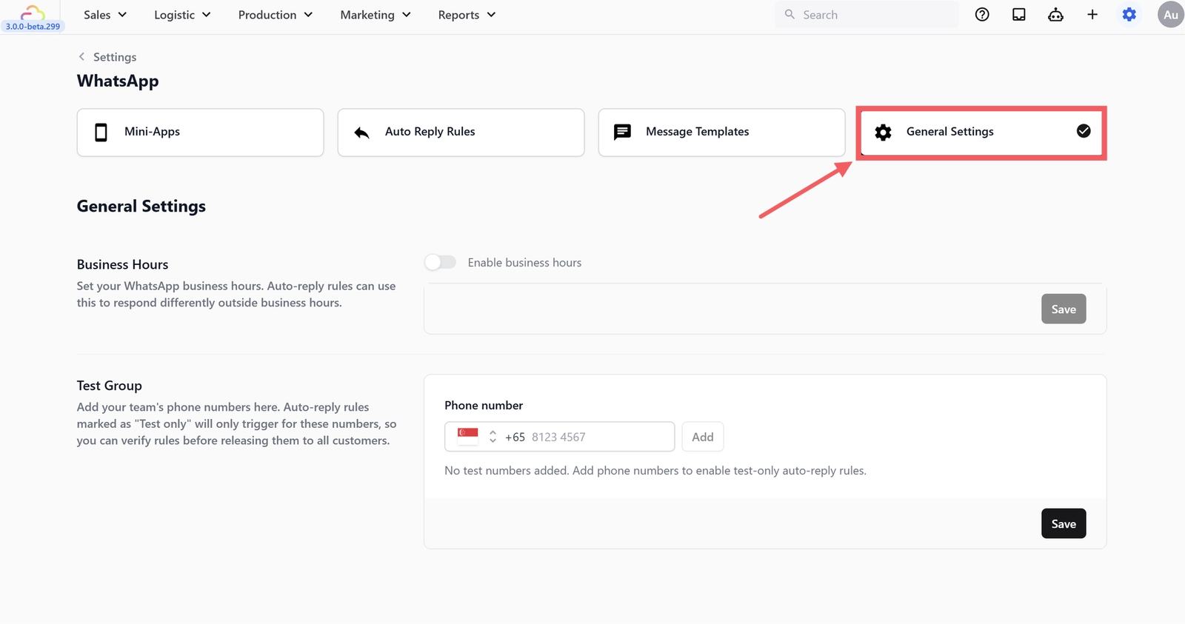This screenshot has width=1185, height=624.
Task: Click the WhatsApp page title
Action: 118,81
